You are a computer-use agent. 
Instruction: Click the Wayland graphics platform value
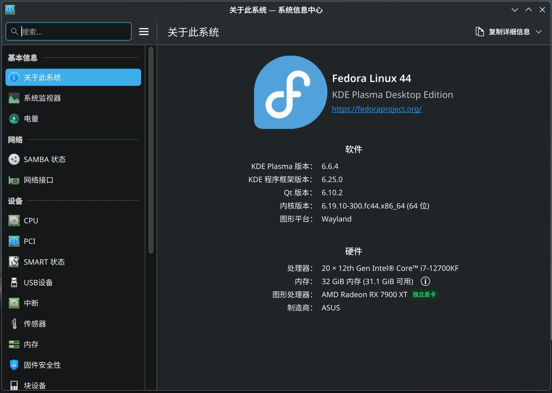[337, 219]
